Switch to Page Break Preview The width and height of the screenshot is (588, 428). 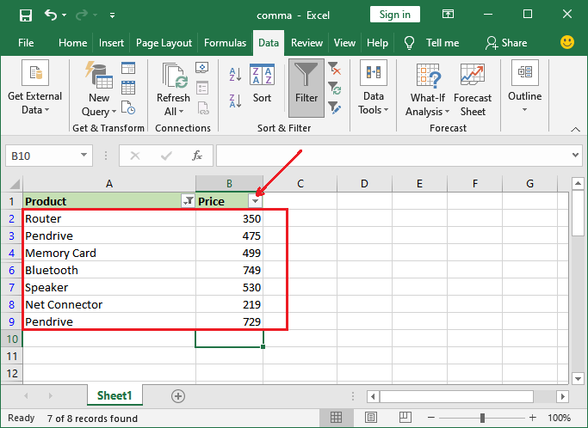point(405,418)
